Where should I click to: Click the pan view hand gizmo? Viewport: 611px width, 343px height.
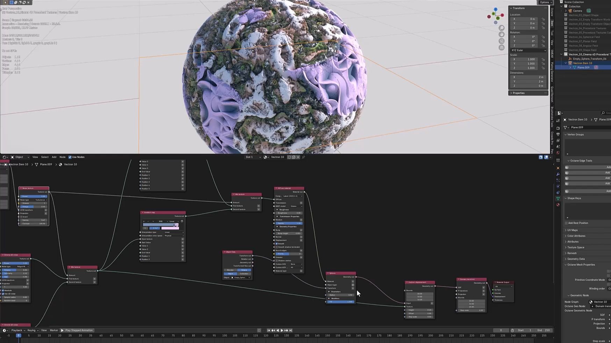[x=502, y=34]
